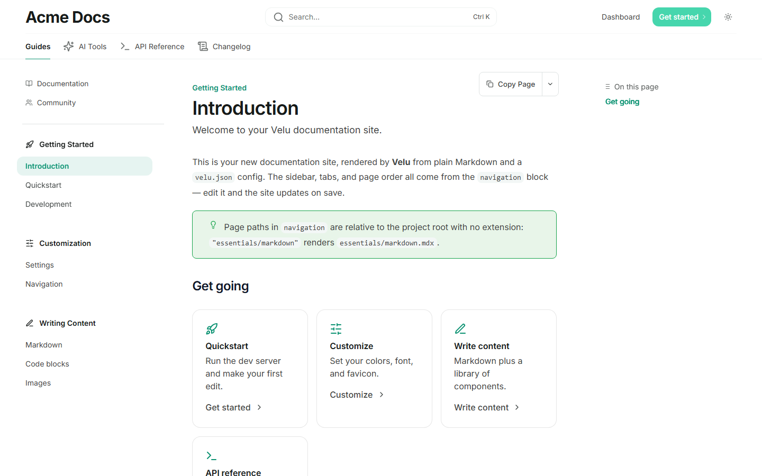
Task: Open the Settings page in the sidebar
Action: point(40,265)
